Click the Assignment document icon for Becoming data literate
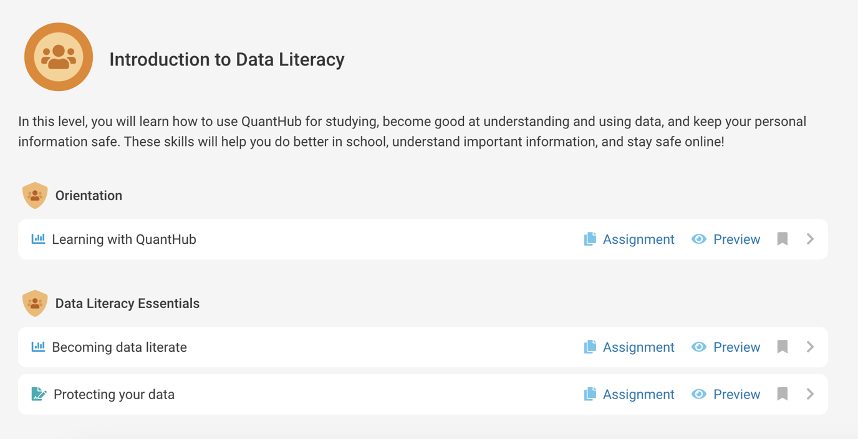Image resolution: width=858 pixels, height=439 pixels. (x=590, y=347)
